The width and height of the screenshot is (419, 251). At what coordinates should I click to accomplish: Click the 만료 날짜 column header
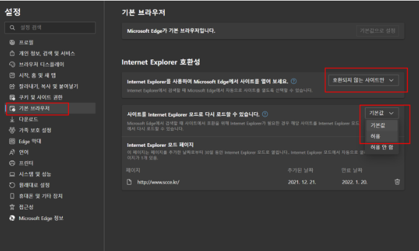point(352,170)
